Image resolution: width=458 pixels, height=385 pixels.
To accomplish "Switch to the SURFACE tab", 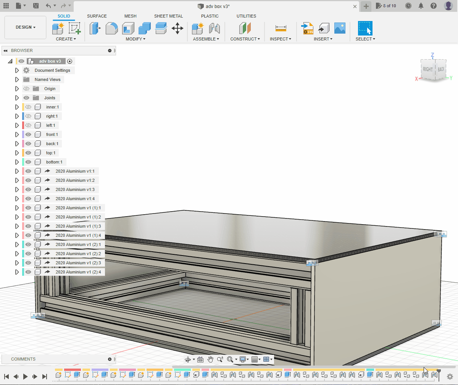I will pos(97,16).
